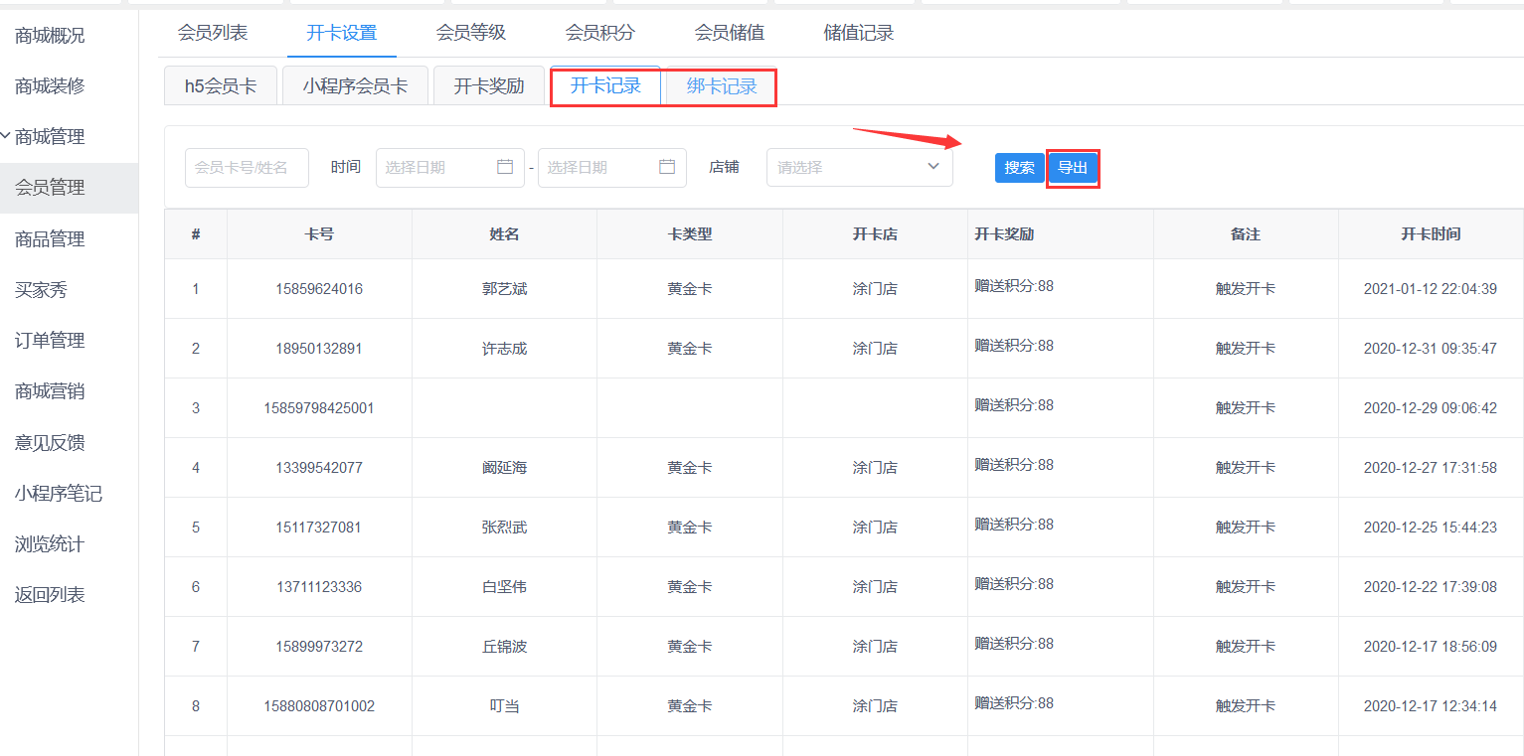Image resolution: width=1524 pixels, height=756 pixels.
Task: Click the 搜索 button
Action: pyautogui.click(x=1019, y=168)
